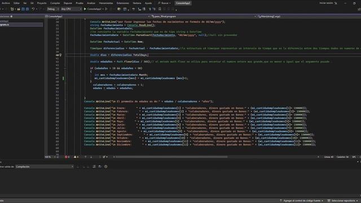
Task: Click the up arrow navigate previous issue
Action: (x=85, y=157)
